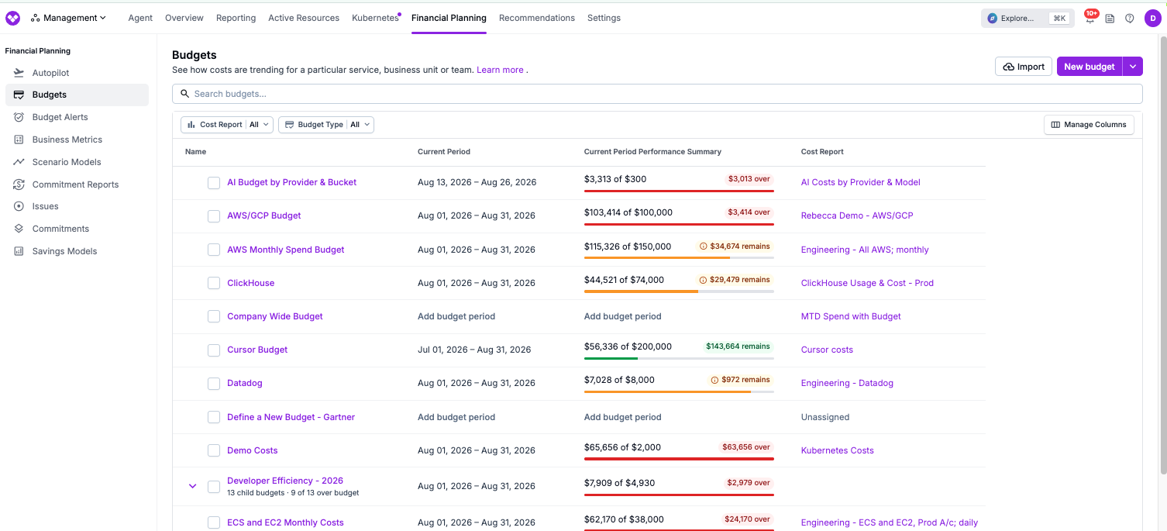Open the Cost Report filter dropdown
The width and height of the screenshot is (1167, 531).
click(227, 125)
